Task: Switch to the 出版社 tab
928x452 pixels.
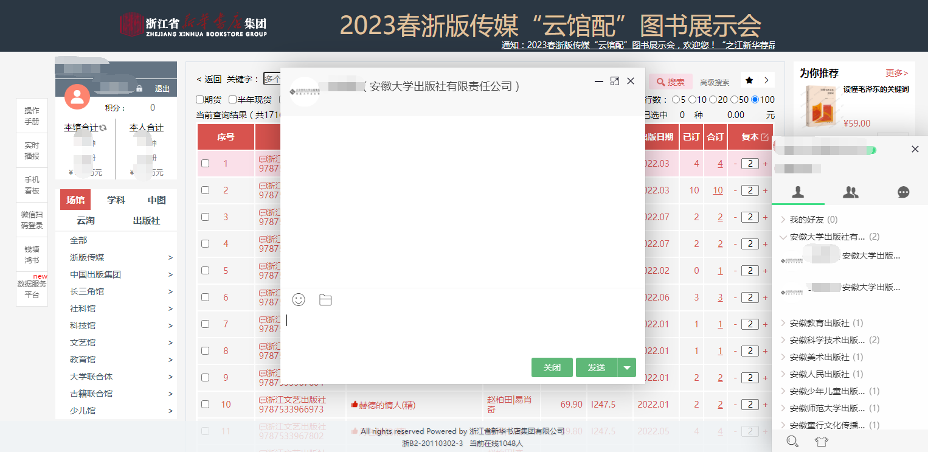Action: (147, 220)
